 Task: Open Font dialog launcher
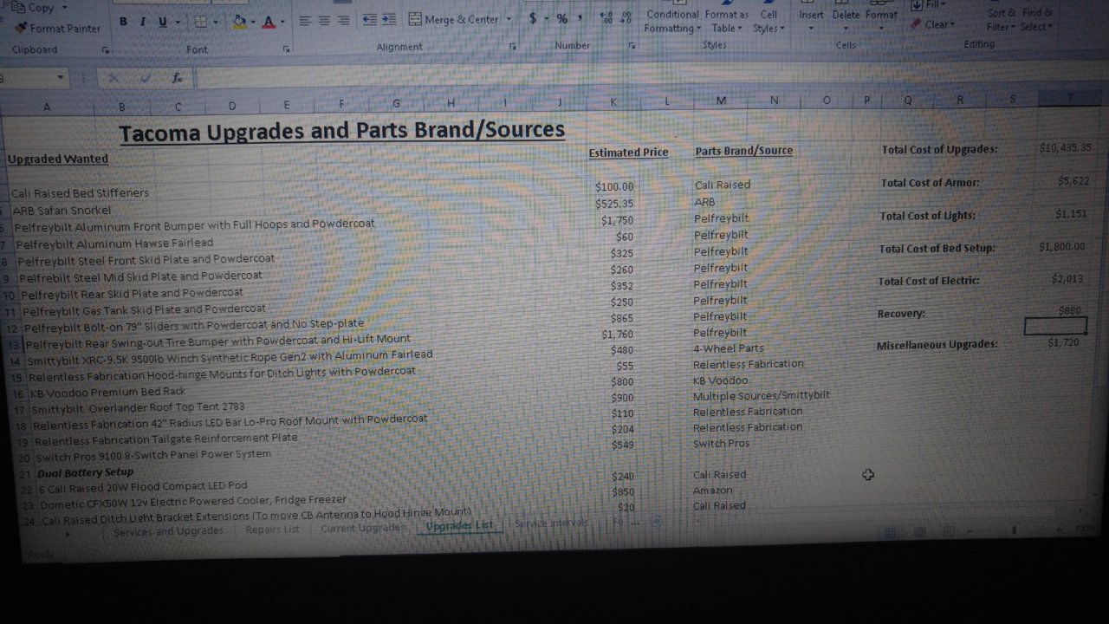coord(286,49)
